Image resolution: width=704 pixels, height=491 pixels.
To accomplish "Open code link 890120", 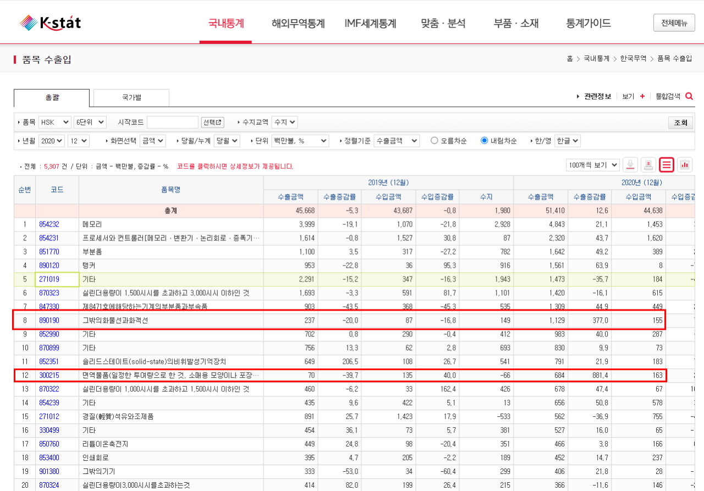I will (x=49, y=266).
